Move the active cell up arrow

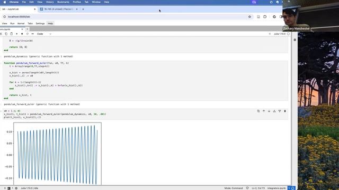click(x=264, y=111)
